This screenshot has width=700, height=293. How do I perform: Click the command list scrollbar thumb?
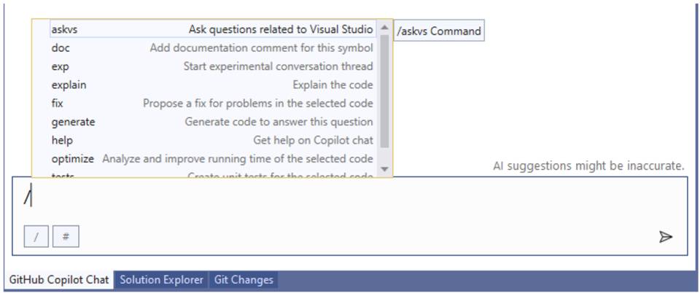tap(384, 91)
